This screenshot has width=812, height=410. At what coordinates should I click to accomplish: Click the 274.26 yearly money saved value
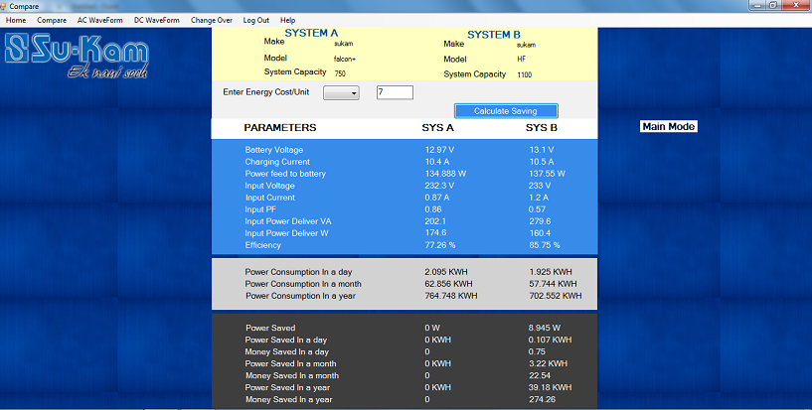[x=542, y=399]
